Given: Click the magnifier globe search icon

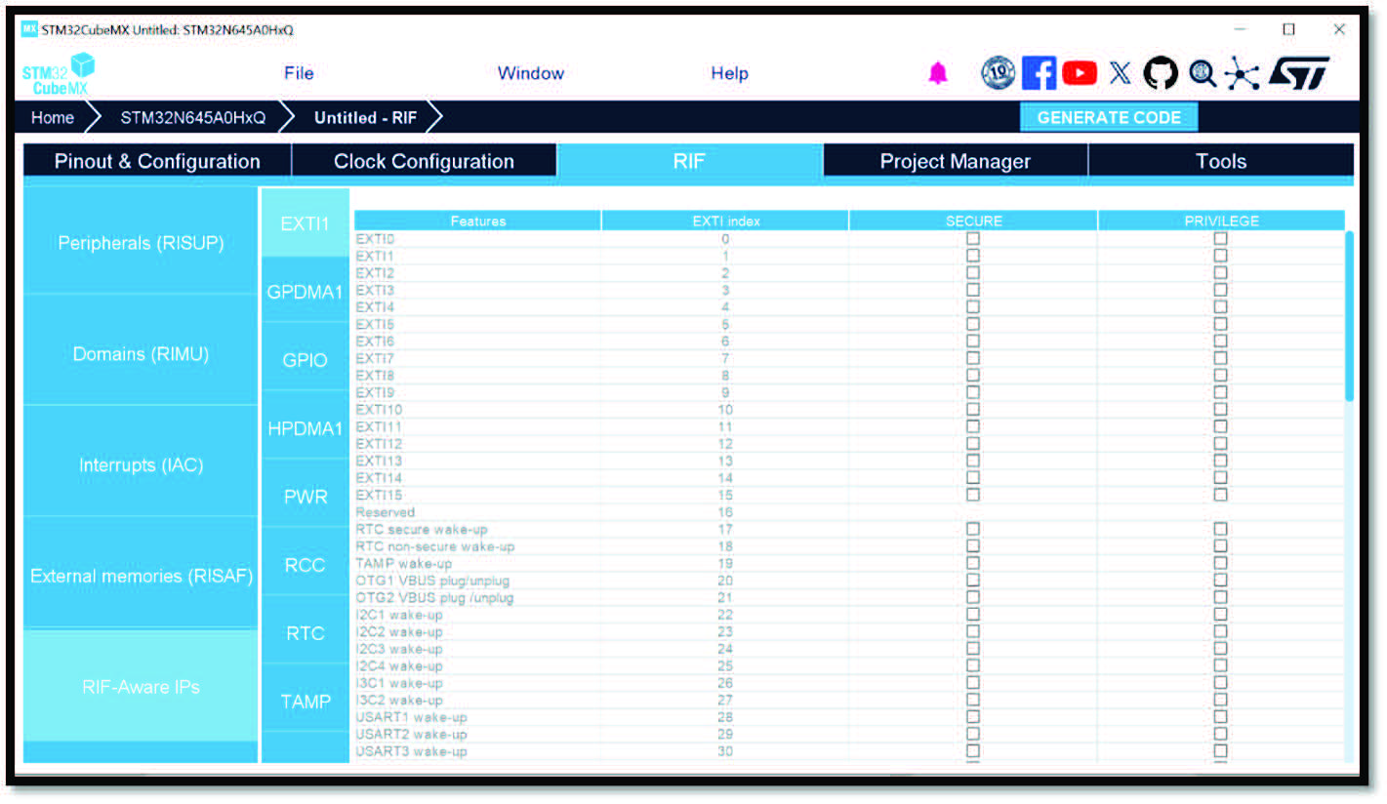Looking at the screenshot, I should pos(1203,73).
